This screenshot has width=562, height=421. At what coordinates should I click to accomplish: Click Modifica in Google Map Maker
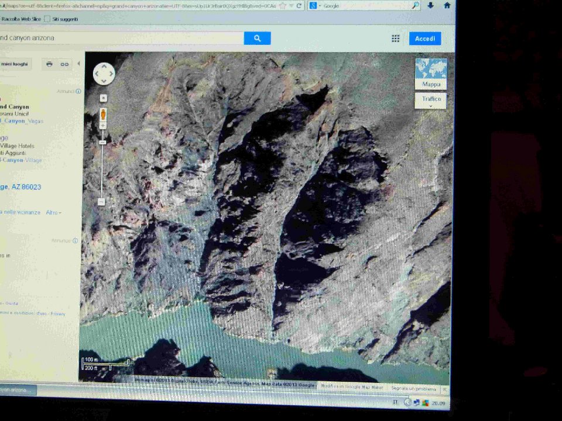click(352, 387)
